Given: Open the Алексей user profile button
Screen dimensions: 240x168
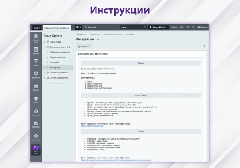Looking at the screenshot, I should point(158,27).
